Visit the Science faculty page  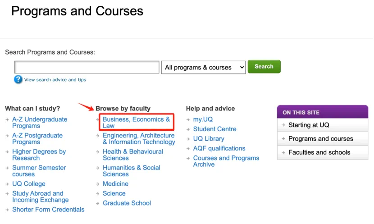tap(114, 193)
